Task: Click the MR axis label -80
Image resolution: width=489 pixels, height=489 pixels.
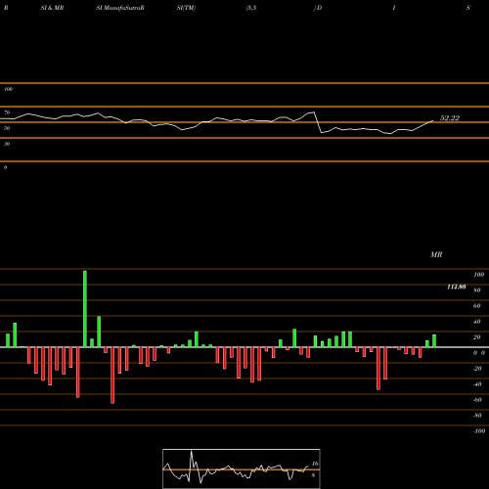Action: pyautogui.click(x=477, y=416)
